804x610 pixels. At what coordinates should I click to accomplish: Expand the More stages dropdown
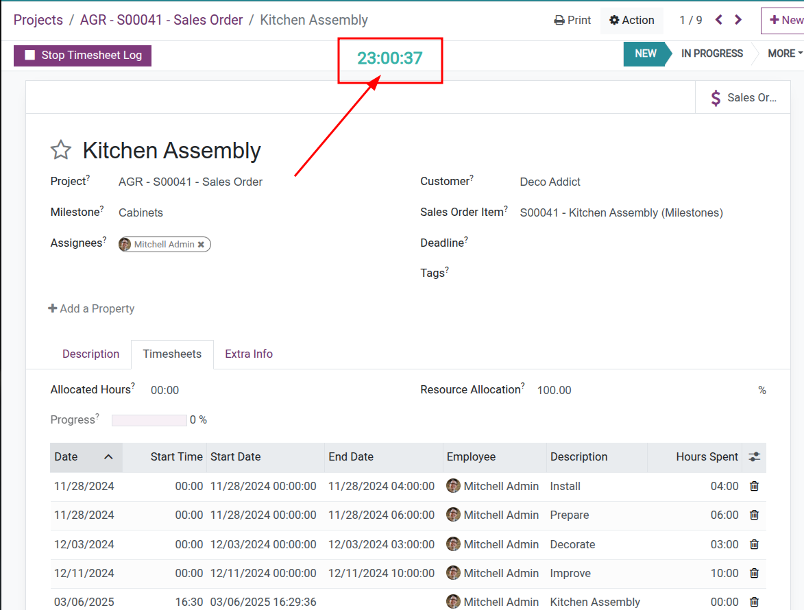pyautogui.click(x=784, y=53)
